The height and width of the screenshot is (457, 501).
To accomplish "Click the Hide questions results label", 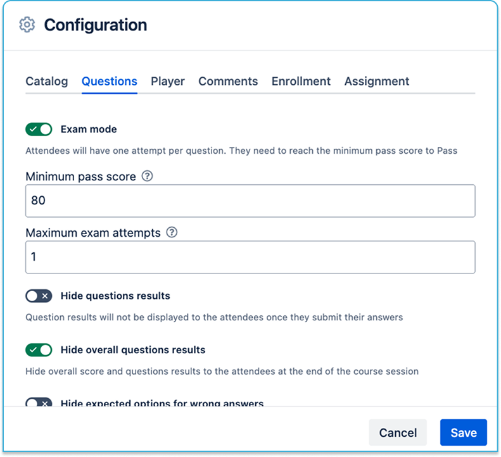I will coord(115,296).
